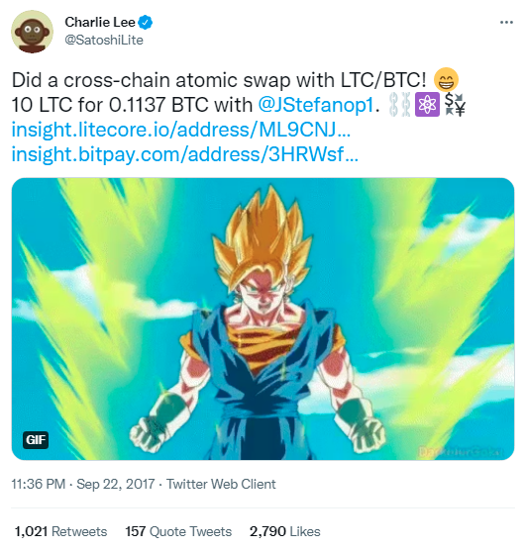Click the Sep 22, 2017 date
The height and width of the screenshot is (550, 524).
click(116, 484)
